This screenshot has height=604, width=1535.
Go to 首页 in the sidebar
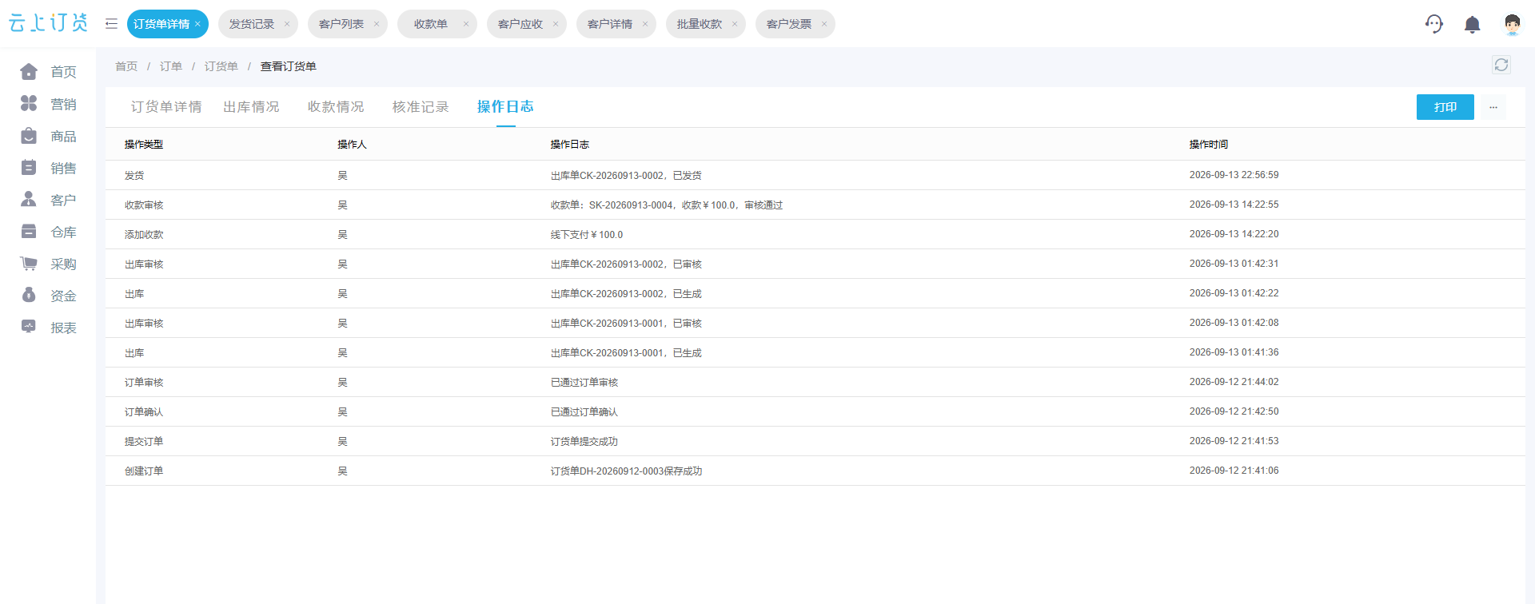coord(48,72)
